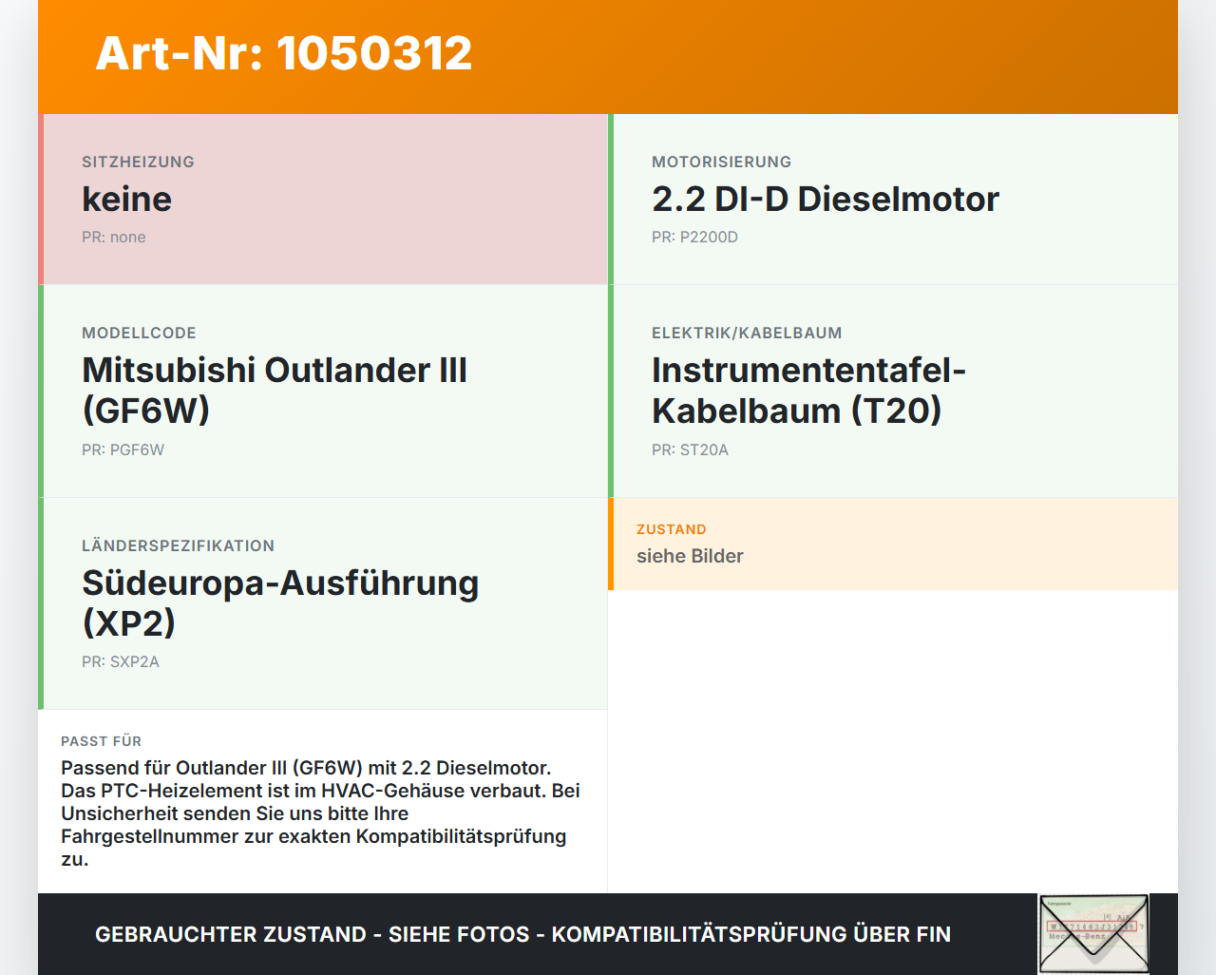Click the SITZHEIZUNG label
The image size is (1216, 975).
coord(138,162)
